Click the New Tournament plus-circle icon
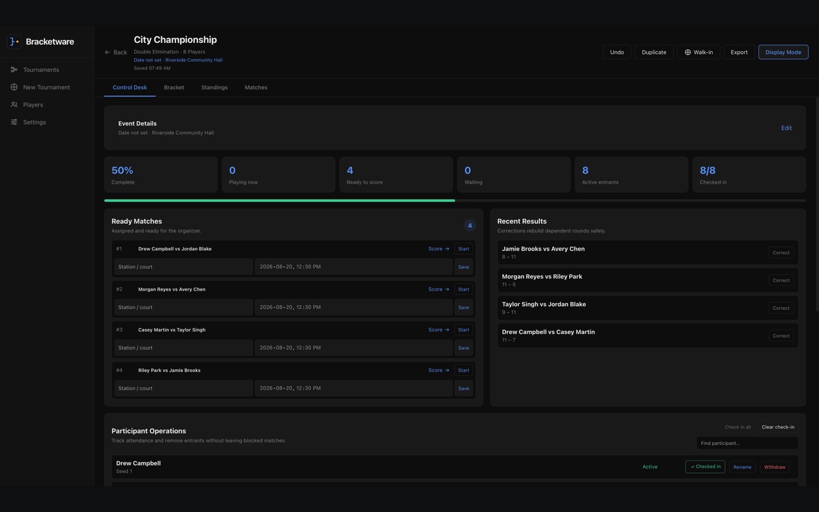This screenshot has height=512, width=819. pyautogui.click(x=14, y=87)
